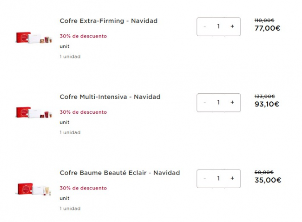Increase quantity of Cofre Baume Beauté Eclair
302x222 pixels.
(232, 178)
